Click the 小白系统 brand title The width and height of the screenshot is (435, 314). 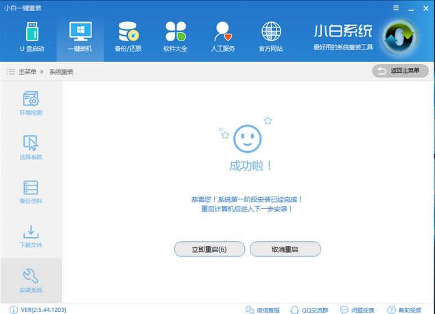click(x=343, y=30)
